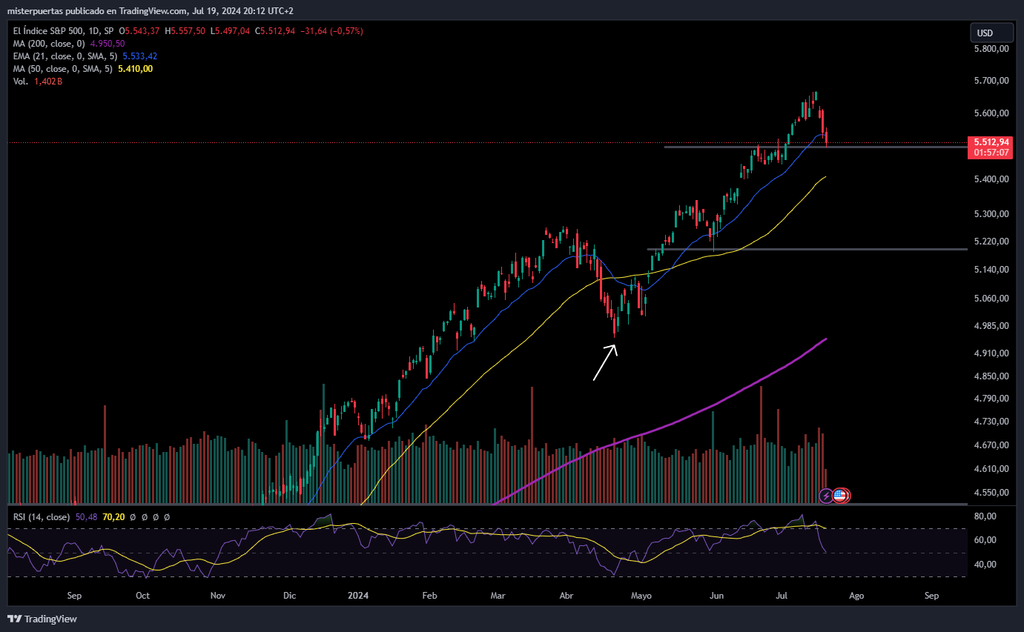Click the high price H5.557,50
The height and width of the screenshot is (632, 1024).
pos(187,31)
